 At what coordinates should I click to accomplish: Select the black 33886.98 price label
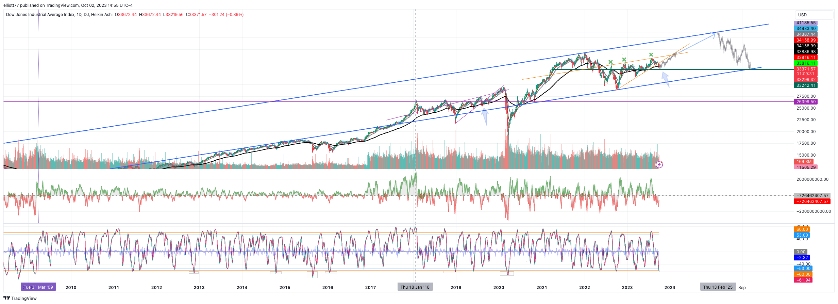[x=806, y=52]
